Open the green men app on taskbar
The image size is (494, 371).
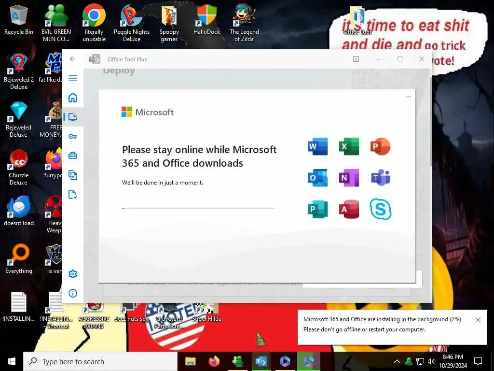tap(237, 361)
